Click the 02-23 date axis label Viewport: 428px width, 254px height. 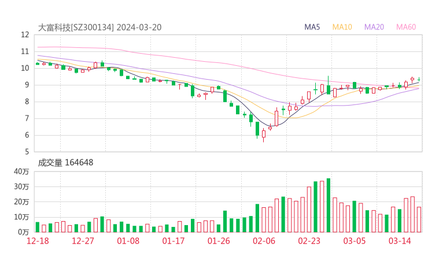(x=309, y=241)
